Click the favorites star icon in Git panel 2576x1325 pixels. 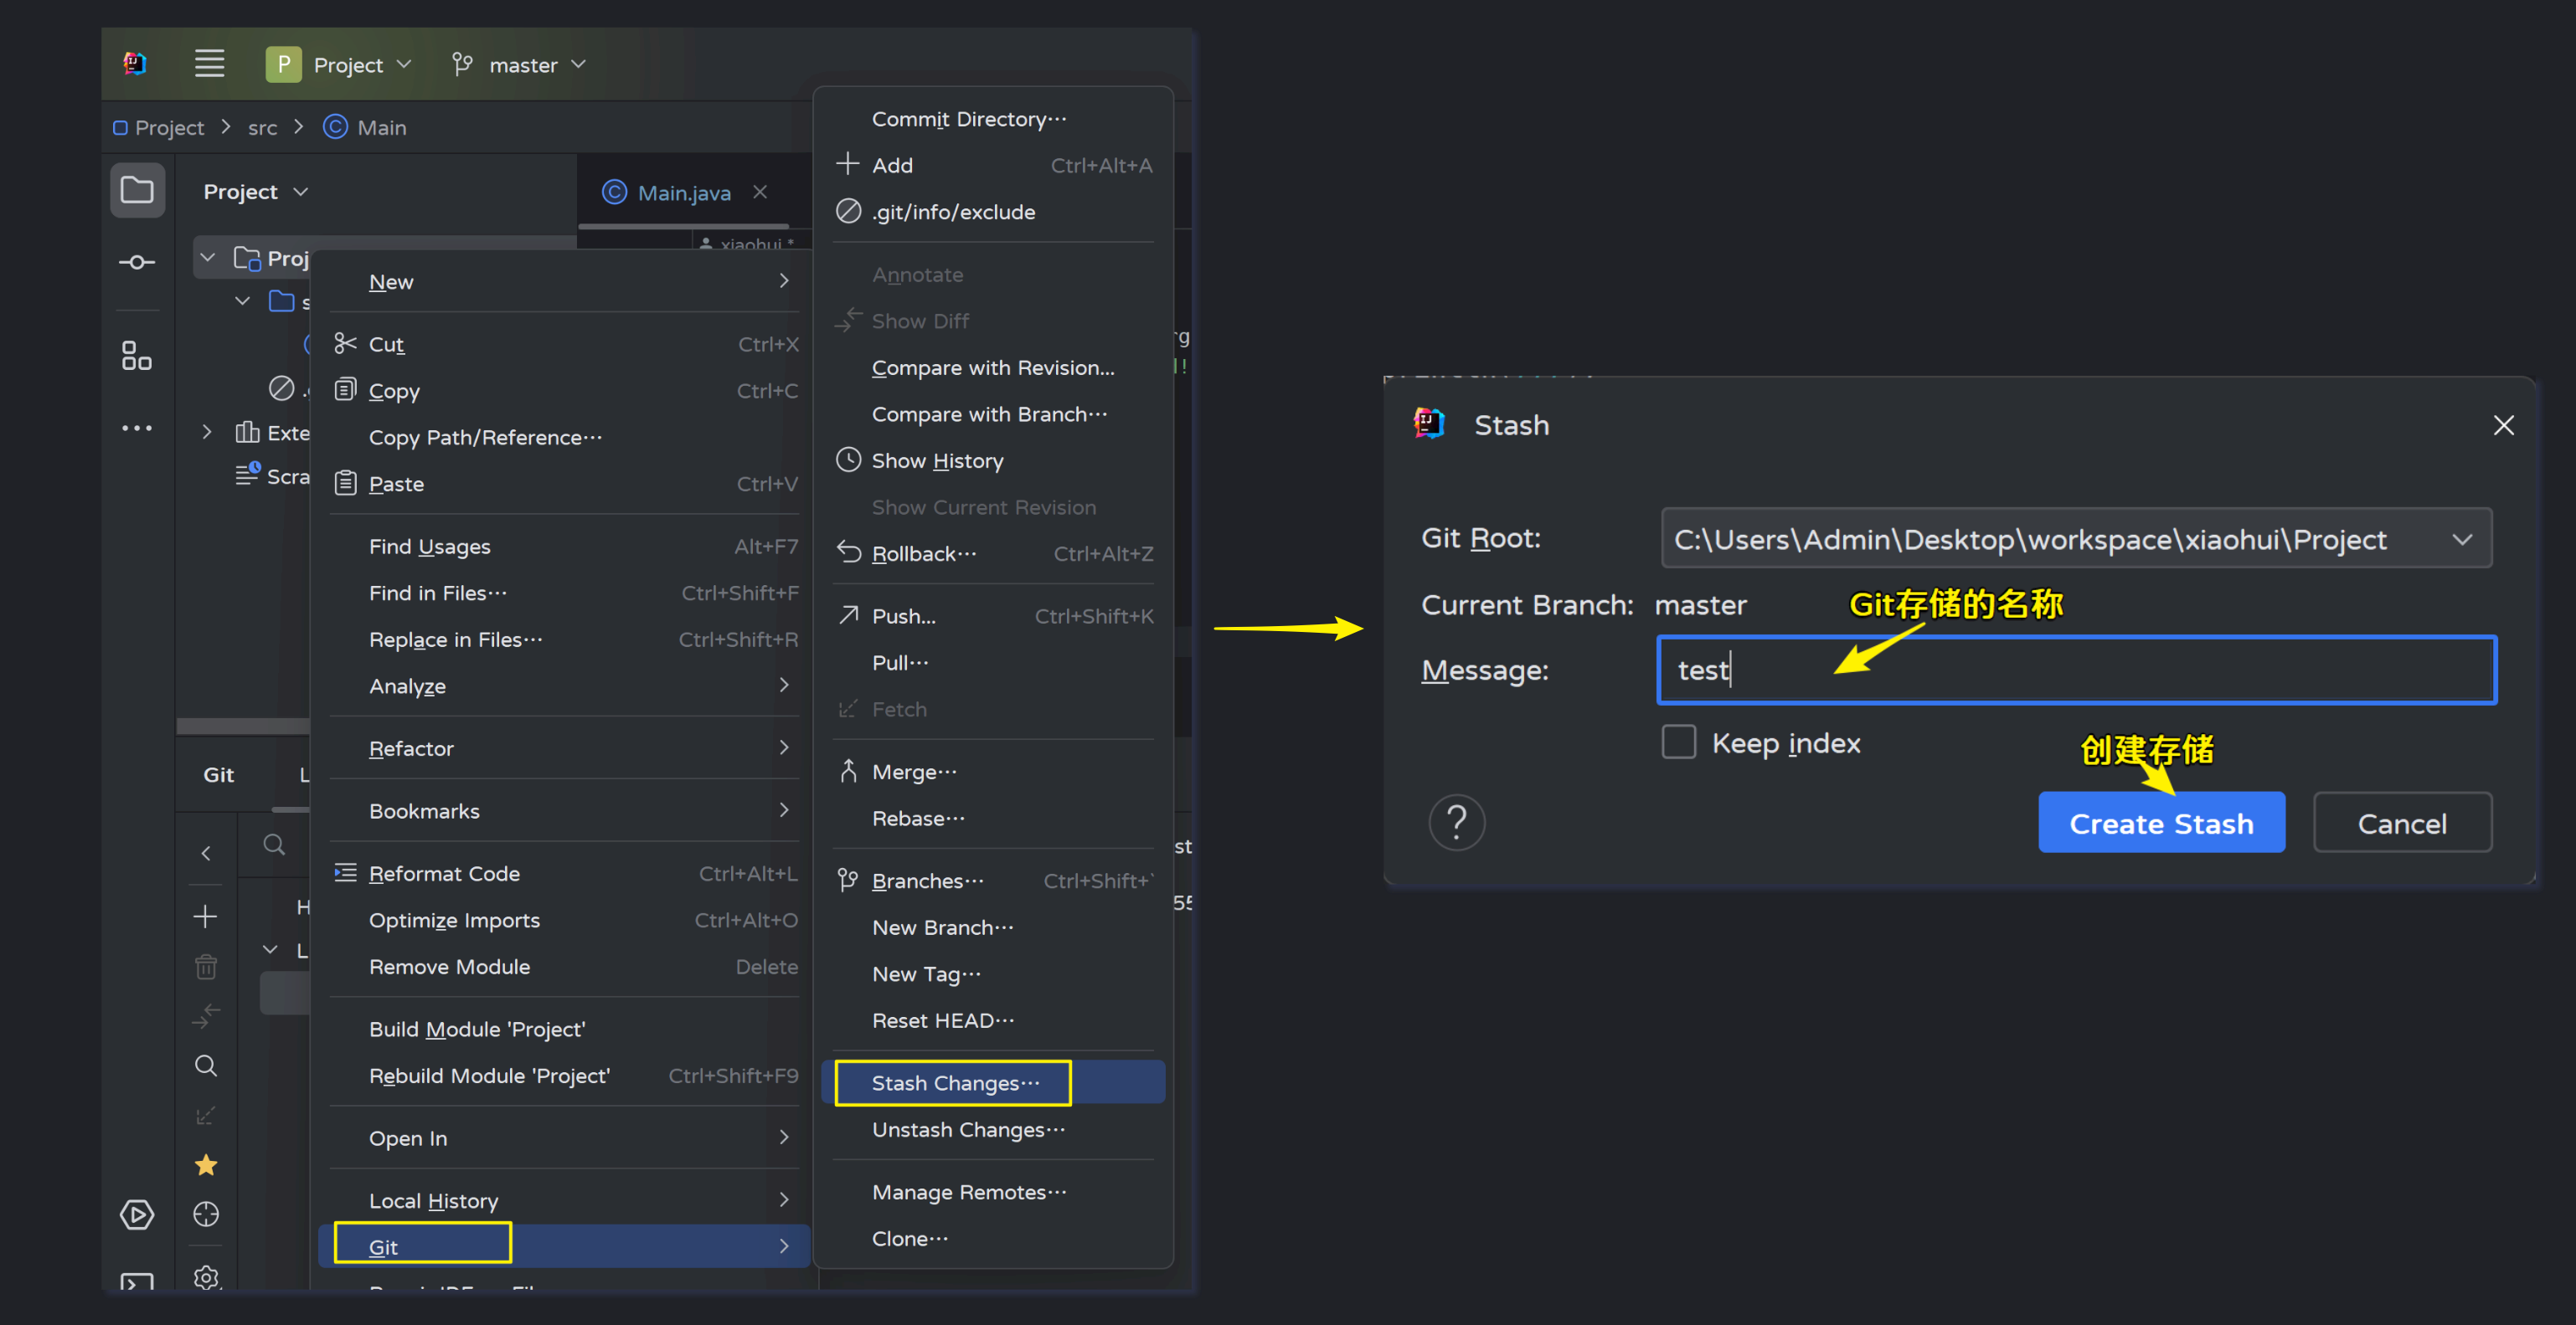[x=206, y=1165]
